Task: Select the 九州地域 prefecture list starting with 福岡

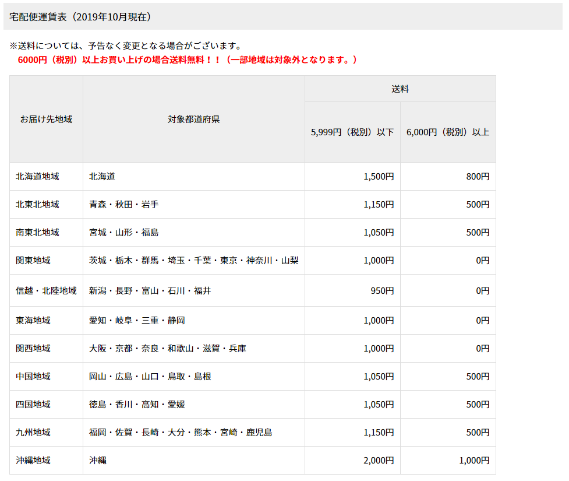Action: [180, 432]
